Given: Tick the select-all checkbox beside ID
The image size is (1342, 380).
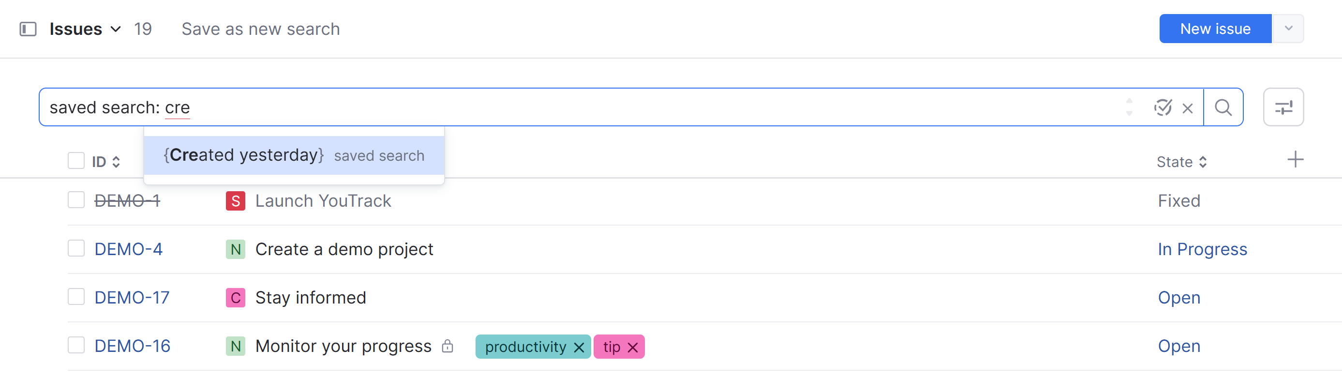Looking at the screenshot, I should [x=76, y=161].
